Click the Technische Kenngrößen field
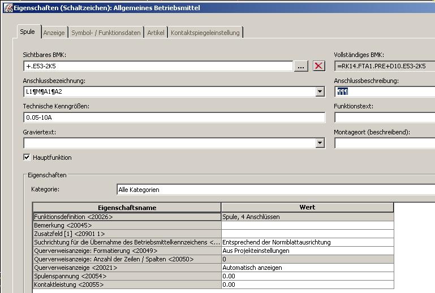Image resolution: width=435 pixels, height=293 pixels. coord(174,117)
